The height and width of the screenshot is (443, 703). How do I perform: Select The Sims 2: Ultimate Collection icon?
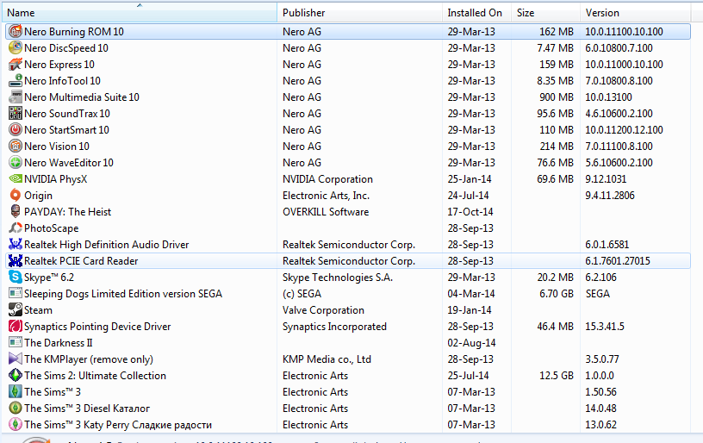(15, 375)
